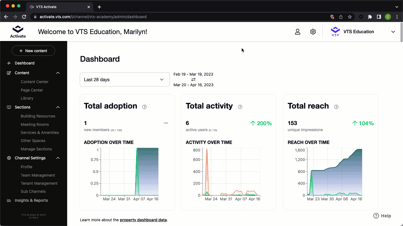Click the Mar 20 - Apr 16, 2023 date range
The height and width of the screenshot is (226, 403).
pos(193,85)
